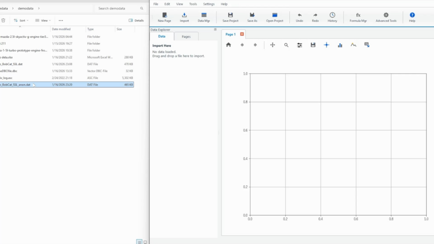
Task: Toggle the Details pane in Explorer
Action: coord(136,20)
